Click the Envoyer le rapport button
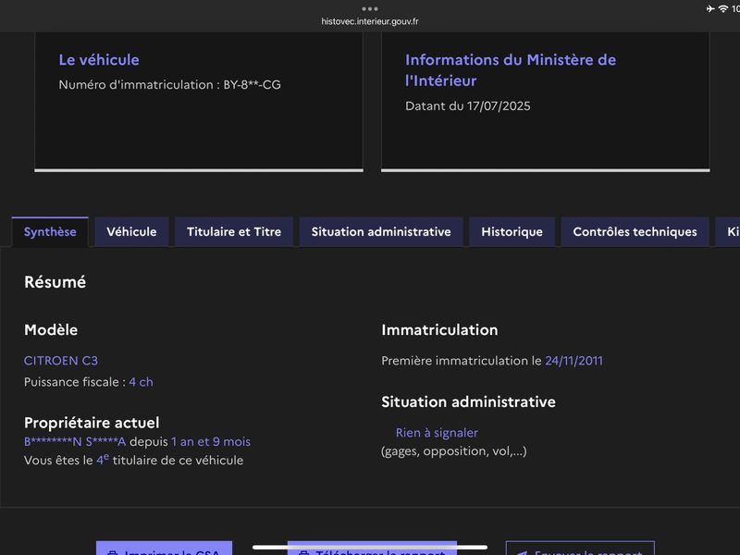 coord(580,549)
